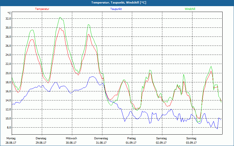
Task: Click the Sonntag day label
Action: [191, 138]
